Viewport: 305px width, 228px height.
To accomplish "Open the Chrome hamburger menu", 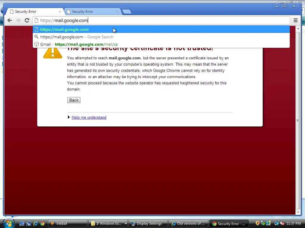I will coord(295,20).
